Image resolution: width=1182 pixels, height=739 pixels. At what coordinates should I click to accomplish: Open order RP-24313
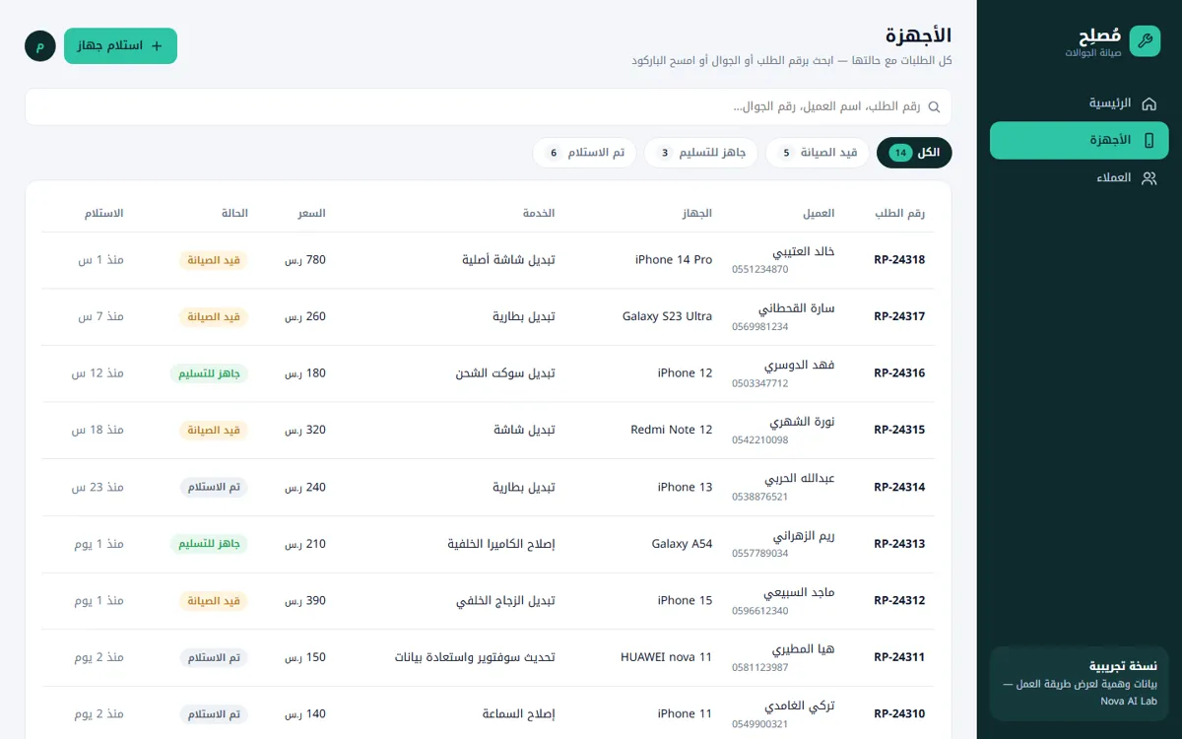[x=899, y=544]
